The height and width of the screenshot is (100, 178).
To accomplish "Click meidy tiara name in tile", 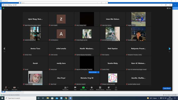I will [x=61, y=63].
